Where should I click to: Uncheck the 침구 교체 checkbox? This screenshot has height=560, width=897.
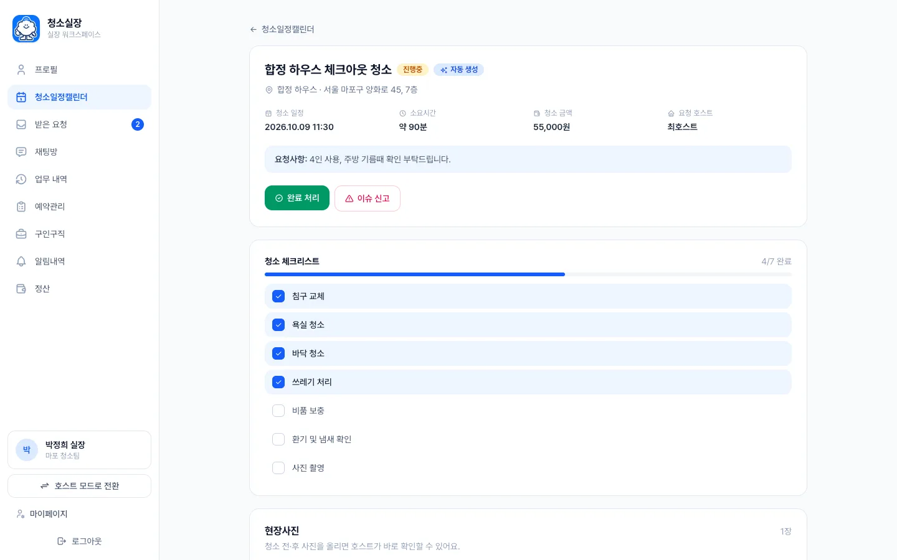click(278, 296)
